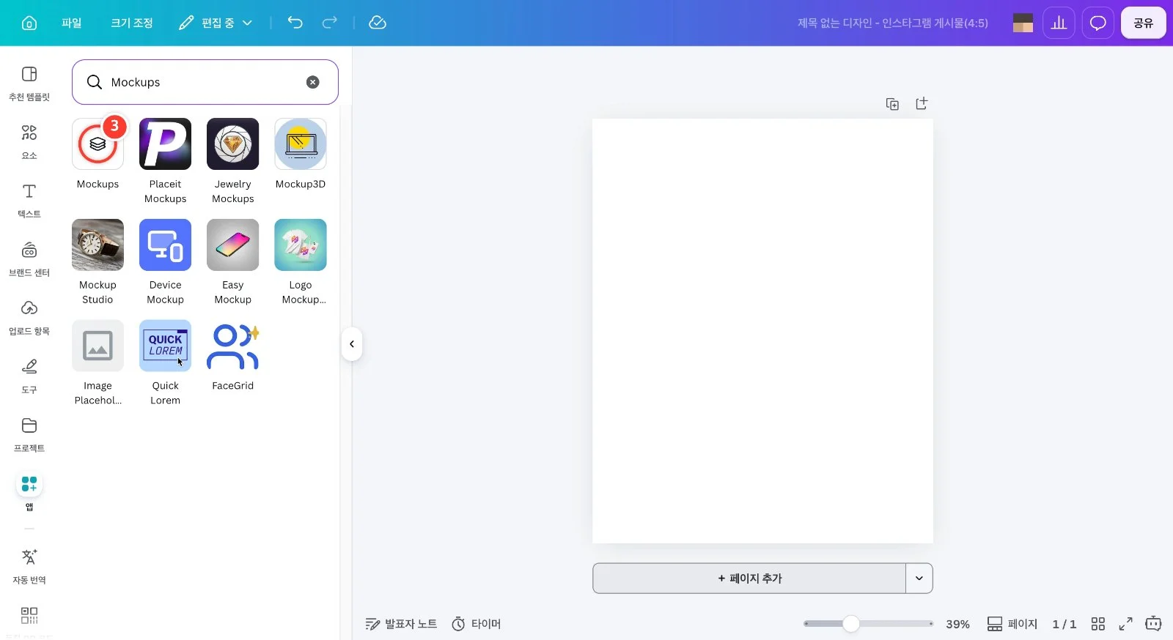Viewport: 1173px width, 640px height.
Task: Select the 앱 apps sidebar tab
Action: click(x=29, y=492)
